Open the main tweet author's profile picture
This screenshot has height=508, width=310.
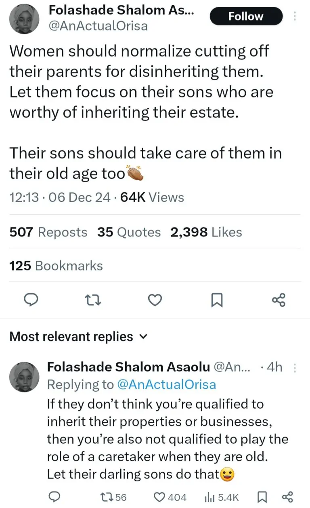[24, 19]
